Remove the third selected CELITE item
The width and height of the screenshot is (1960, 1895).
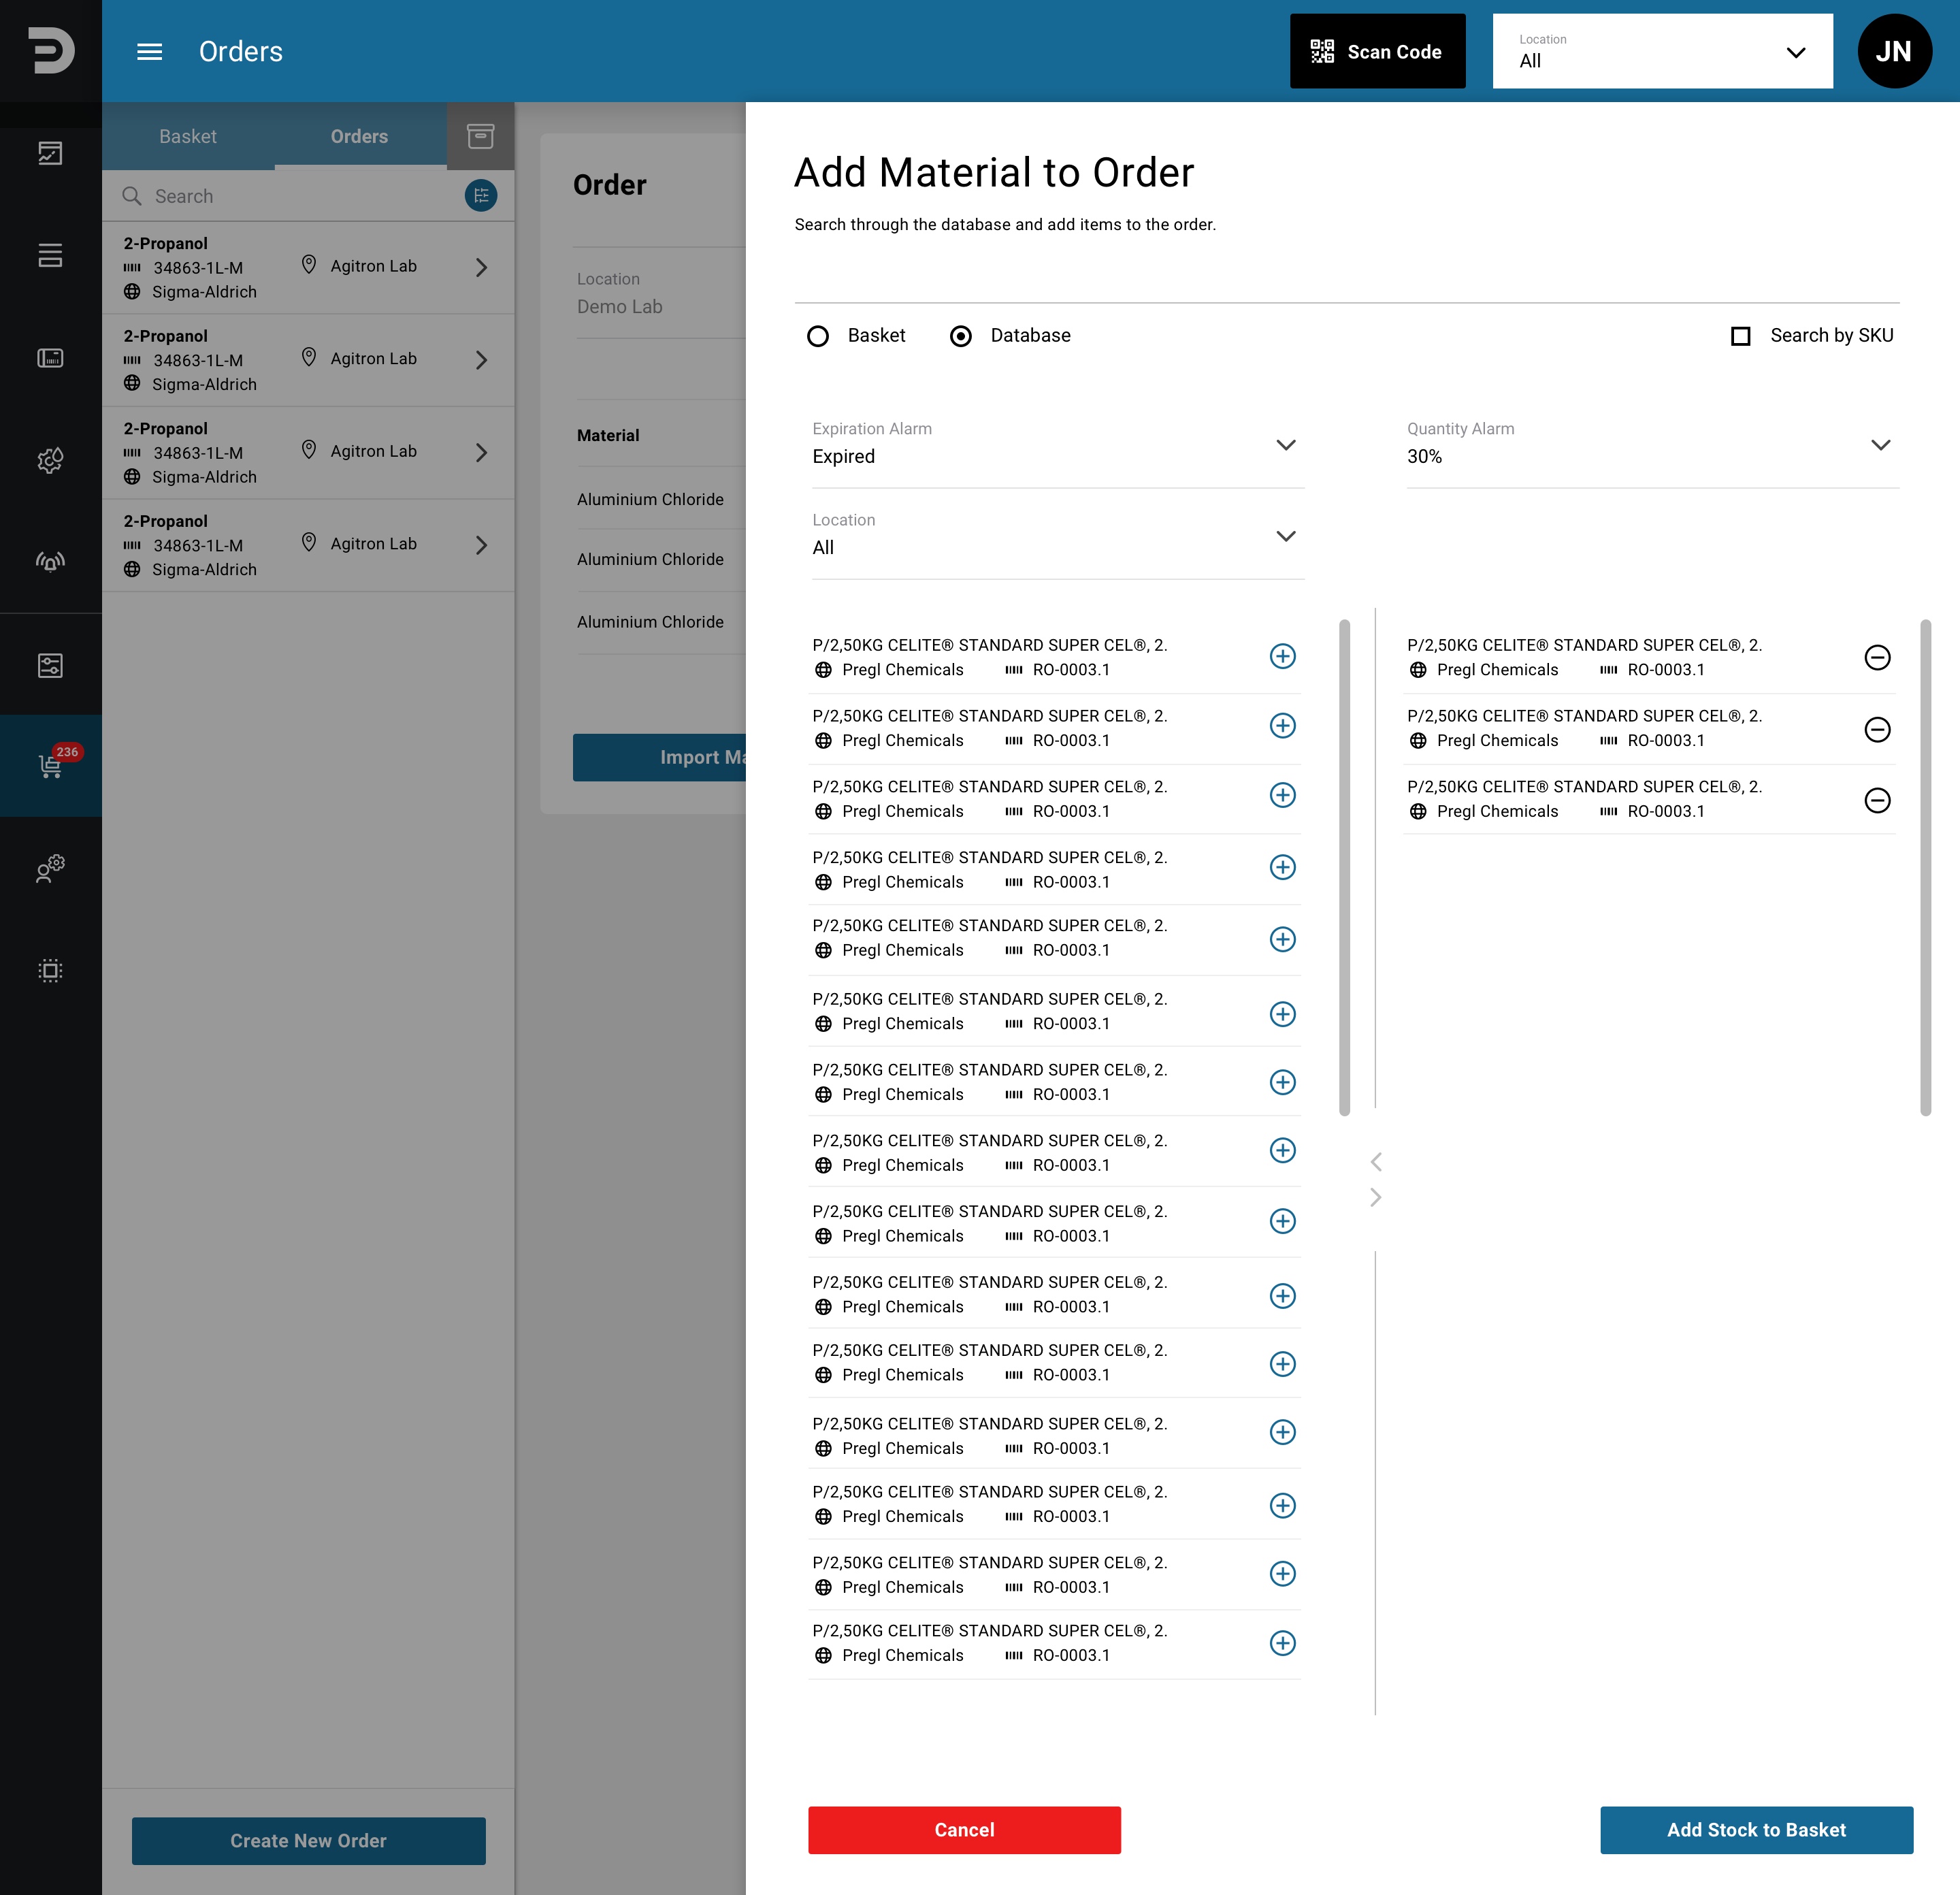(1877, 800)
